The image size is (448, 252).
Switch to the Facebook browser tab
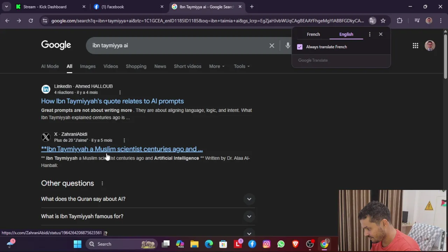point(128,7)
